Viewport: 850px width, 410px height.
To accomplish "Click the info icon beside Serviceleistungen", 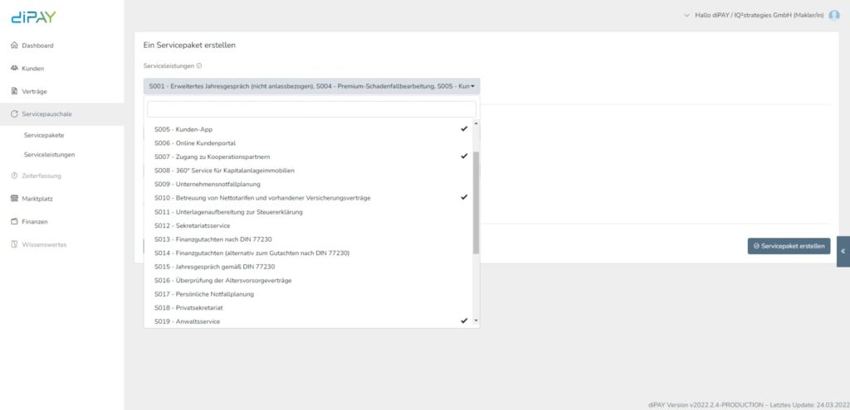I will tap(199, 65).
